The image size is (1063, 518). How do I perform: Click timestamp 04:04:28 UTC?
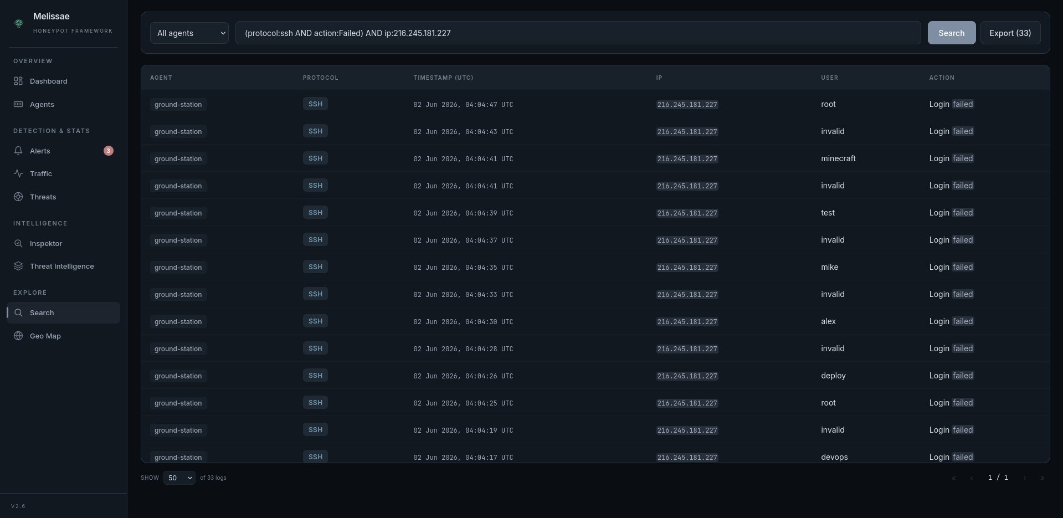463,349
